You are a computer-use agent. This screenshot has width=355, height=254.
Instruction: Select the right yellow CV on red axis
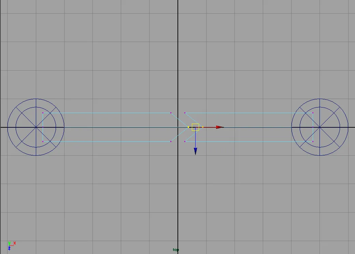203,127
